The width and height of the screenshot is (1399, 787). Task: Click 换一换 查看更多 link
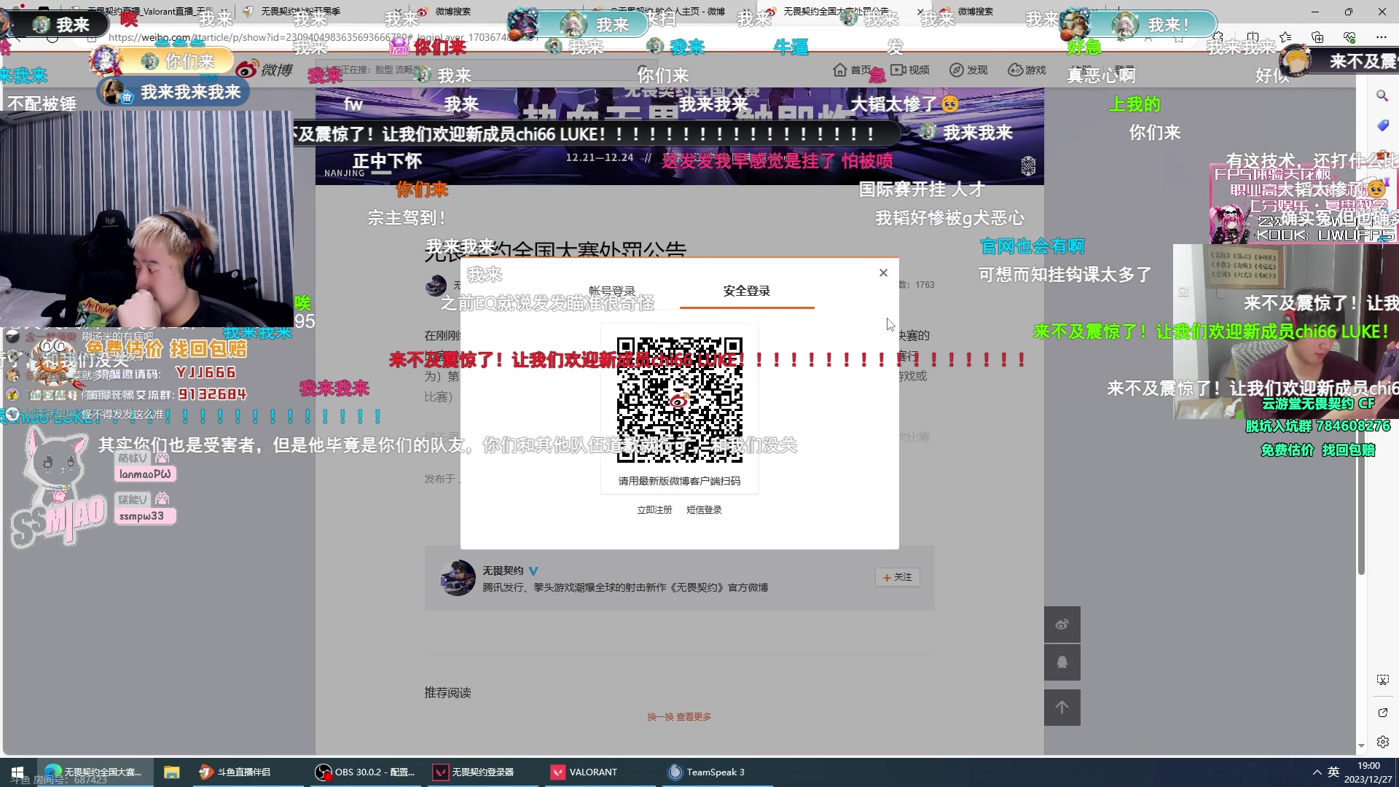[x=679, y=717]
